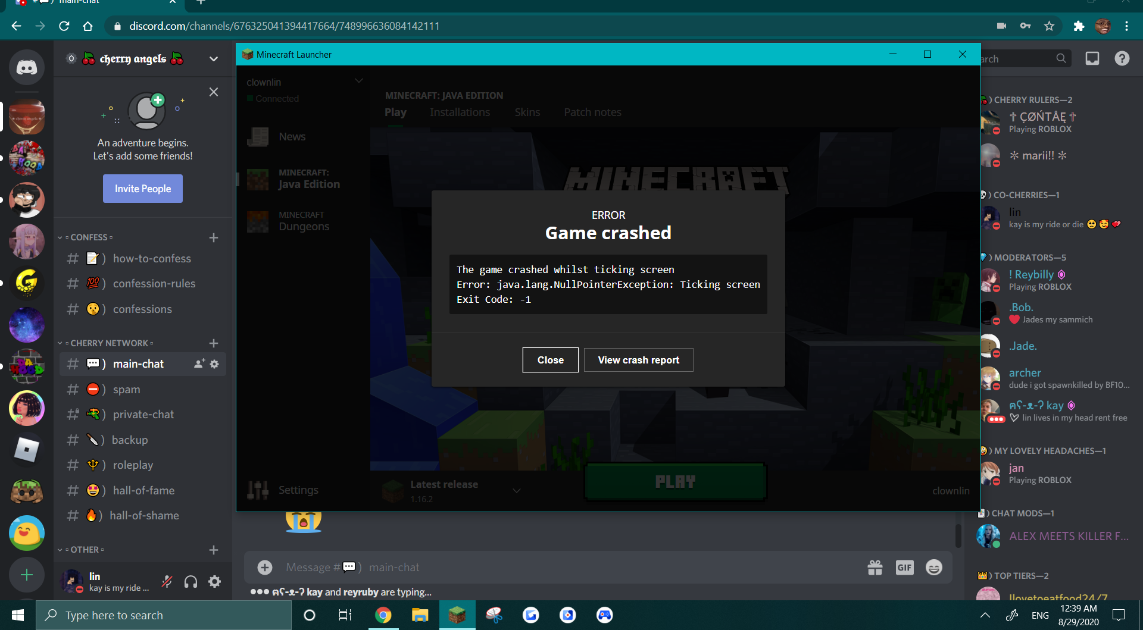Open the Chrome three-dot menu
Image resolution: width=1143 pixels, height=630 pixels.
[1126, 26]
